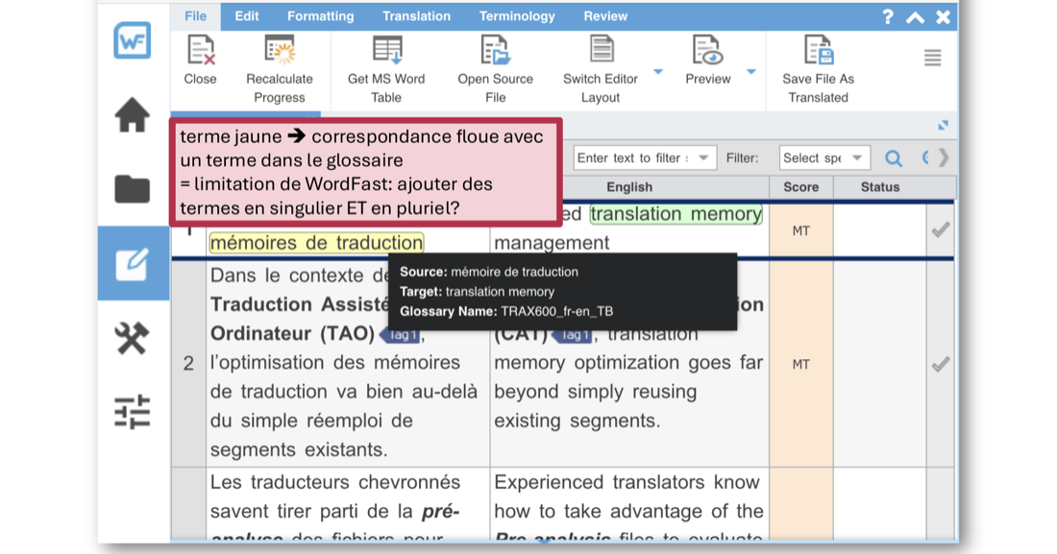1057x554 pixels.
Task: Click source text Les traducteurs chevronnés
Action: tap(335, 483)
